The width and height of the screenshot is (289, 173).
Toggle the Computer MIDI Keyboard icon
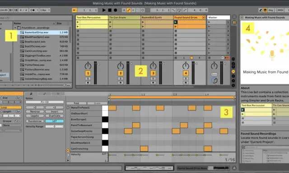click(x=265, y=10)
